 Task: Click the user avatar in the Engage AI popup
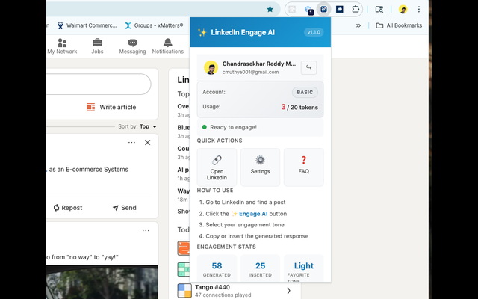coord(211,67)
